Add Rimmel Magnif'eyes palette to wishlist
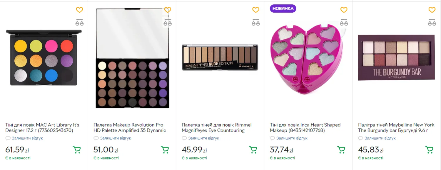The height and width of the screenshot is (170, 441). click(256, 10)
